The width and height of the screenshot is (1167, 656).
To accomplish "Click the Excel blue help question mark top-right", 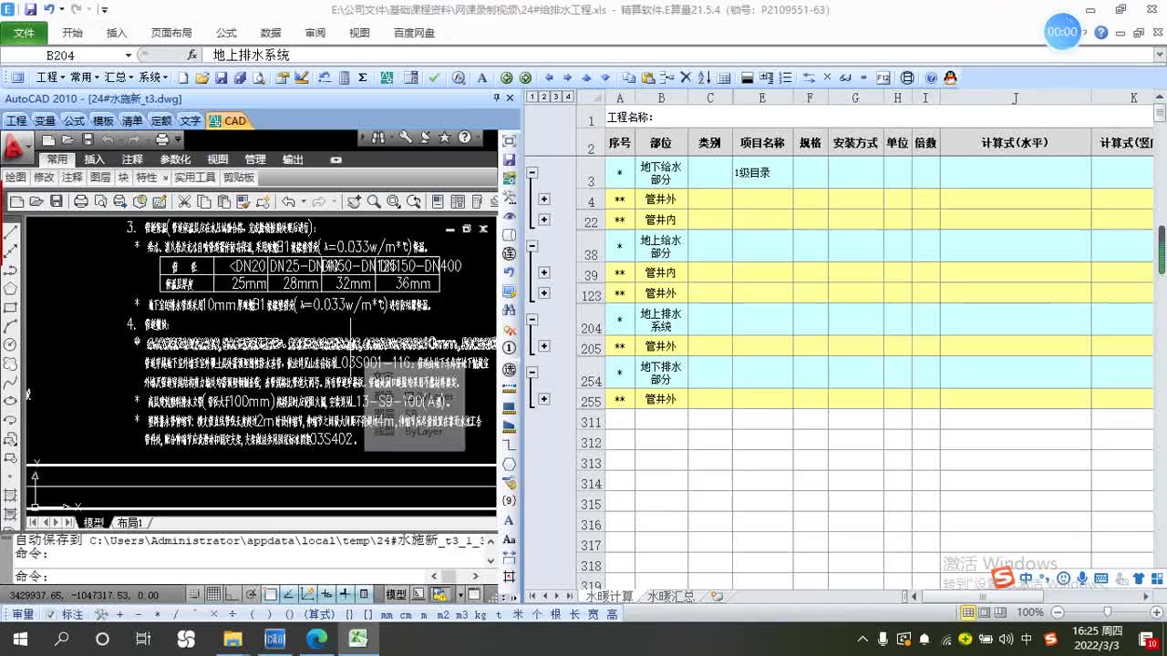I will [x=1101, y=33].
